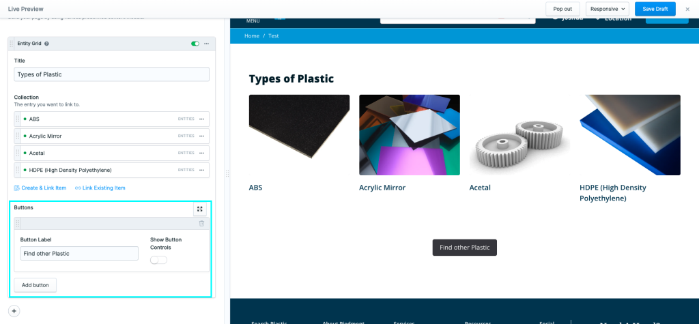Viewport: 699px width, 324px height.
Task: Click into the Button Label input field
Action: pyautogui.click(x=79, y=253)
